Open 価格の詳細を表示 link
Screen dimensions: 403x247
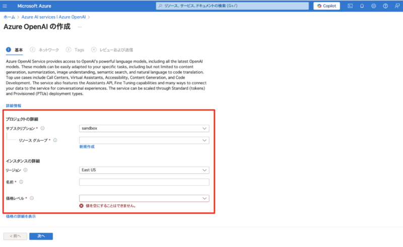click(21, 216)
